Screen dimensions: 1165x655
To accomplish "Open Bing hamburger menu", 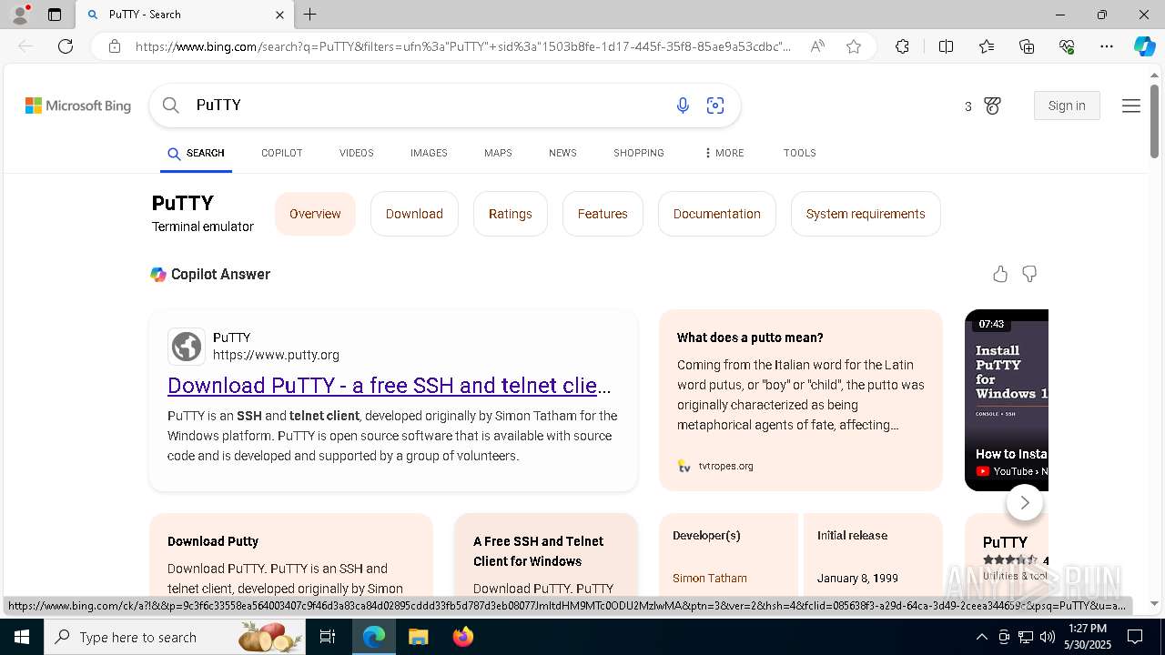I will click(1131, 106).
